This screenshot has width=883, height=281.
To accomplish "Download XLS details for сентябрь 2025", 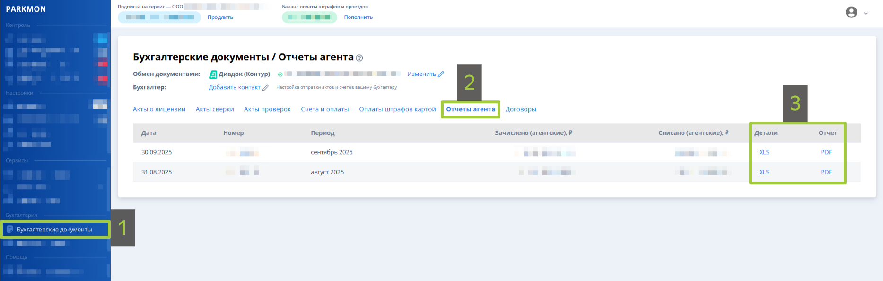I will pos(764,152).
